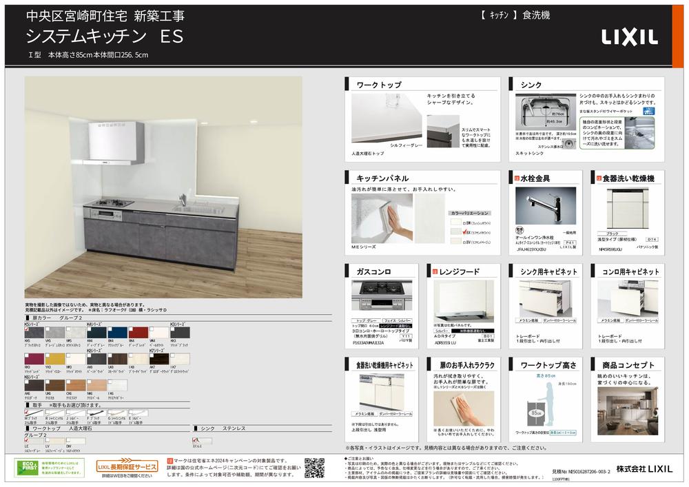Click the orange mark in the footer note
Screen dimensions: 689x487
(169, 461)
